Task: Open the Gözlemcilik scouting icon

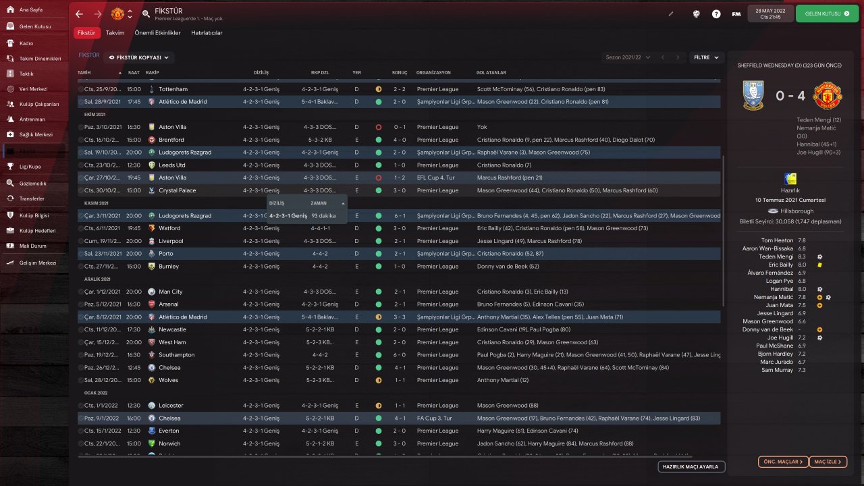Action: coord(11,183)
